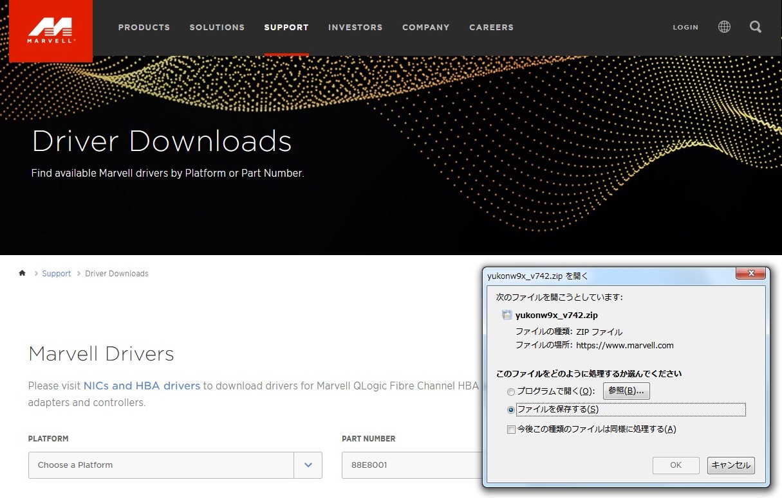782x498 pixels.
Task: Select the プログラムで開く radio button
Action: 511,391
